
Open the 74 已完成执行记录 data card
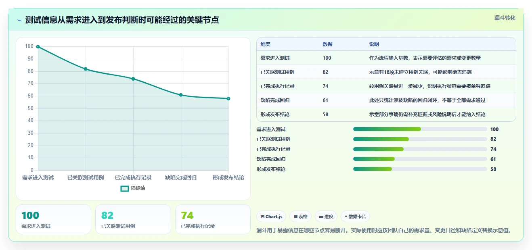[213, 219]
